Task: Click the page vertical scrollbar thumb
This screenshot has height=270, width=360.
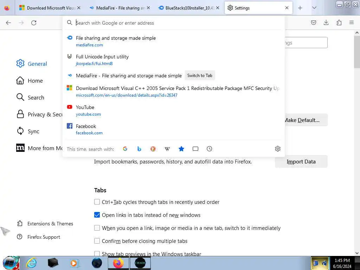Action: click(x=357, y=52)
